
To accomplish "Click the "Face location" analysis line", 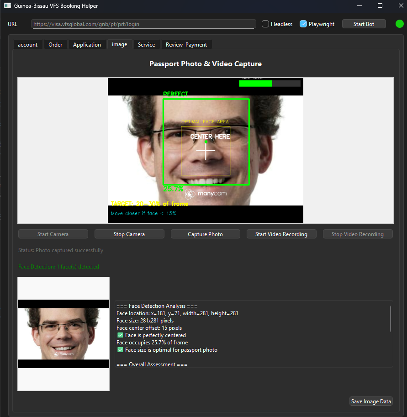I will 177,313.
